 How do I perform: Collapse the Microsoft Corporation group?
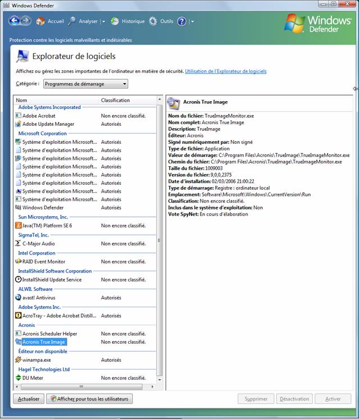click(x=42, y=133)
